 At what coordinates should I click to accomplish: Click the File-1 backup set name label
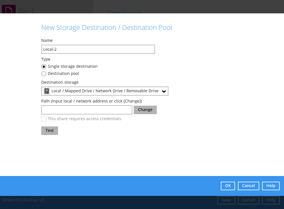(x=26, y=11)
